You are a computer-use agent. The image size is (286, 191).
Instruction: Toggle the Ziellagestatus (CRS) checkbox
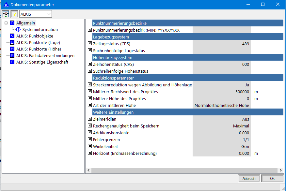(90, 44)
